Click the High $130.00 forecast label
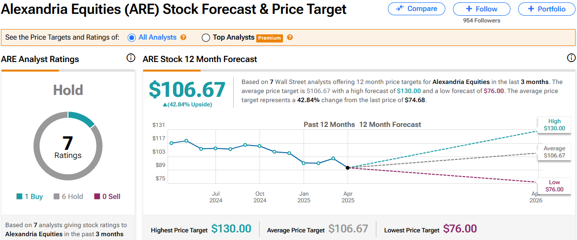The width and height of the screenshot is (577, 240). pyautogui.click(x=554, y=125)
